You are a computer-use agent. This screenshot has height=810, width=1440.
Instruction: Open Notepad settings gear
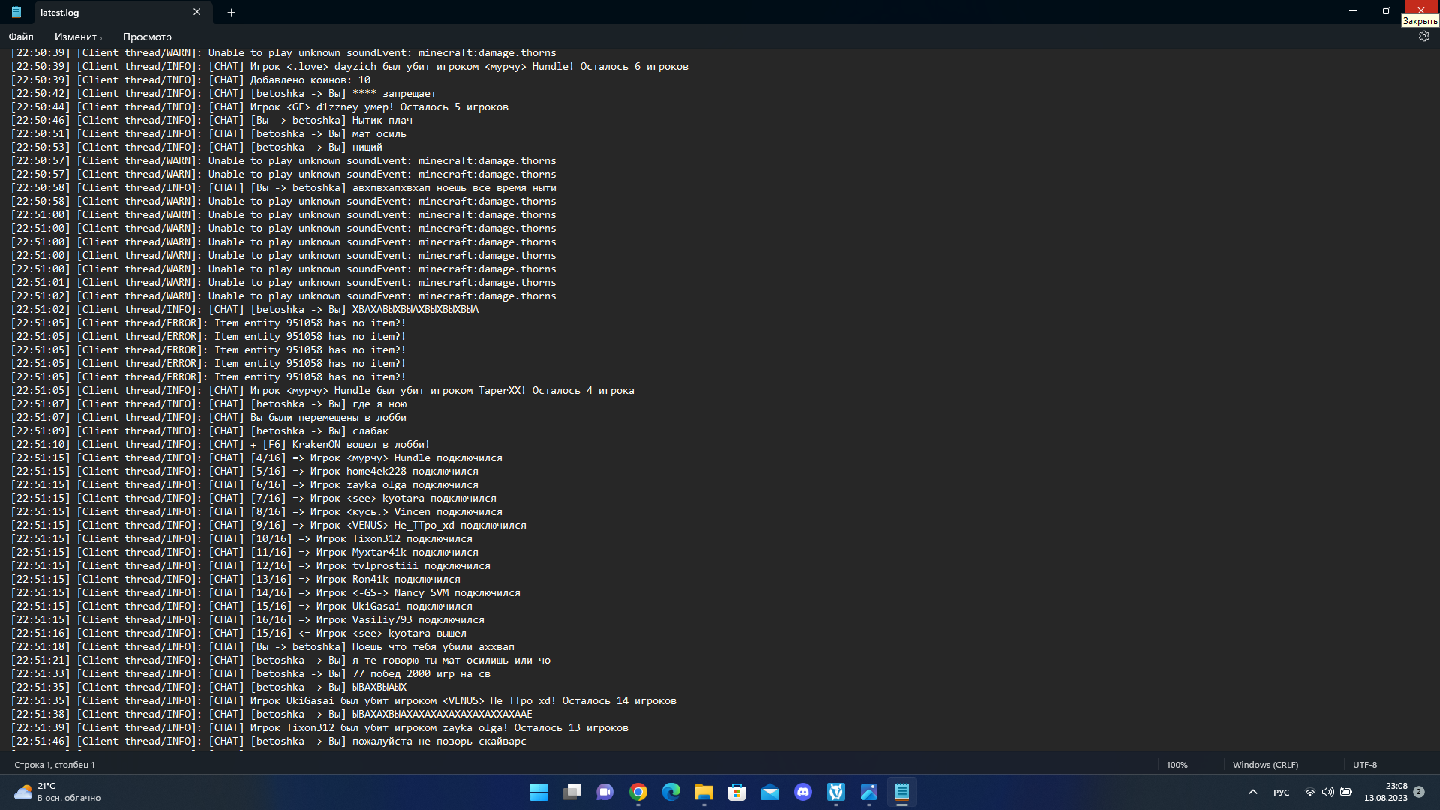tap(1423, 37)
